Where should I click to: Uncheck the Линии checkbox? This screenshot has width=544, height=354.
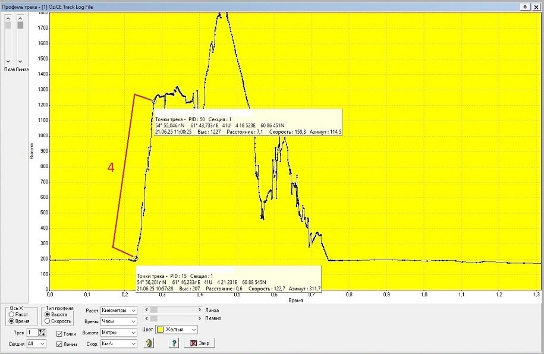click(x=59, y=344)
